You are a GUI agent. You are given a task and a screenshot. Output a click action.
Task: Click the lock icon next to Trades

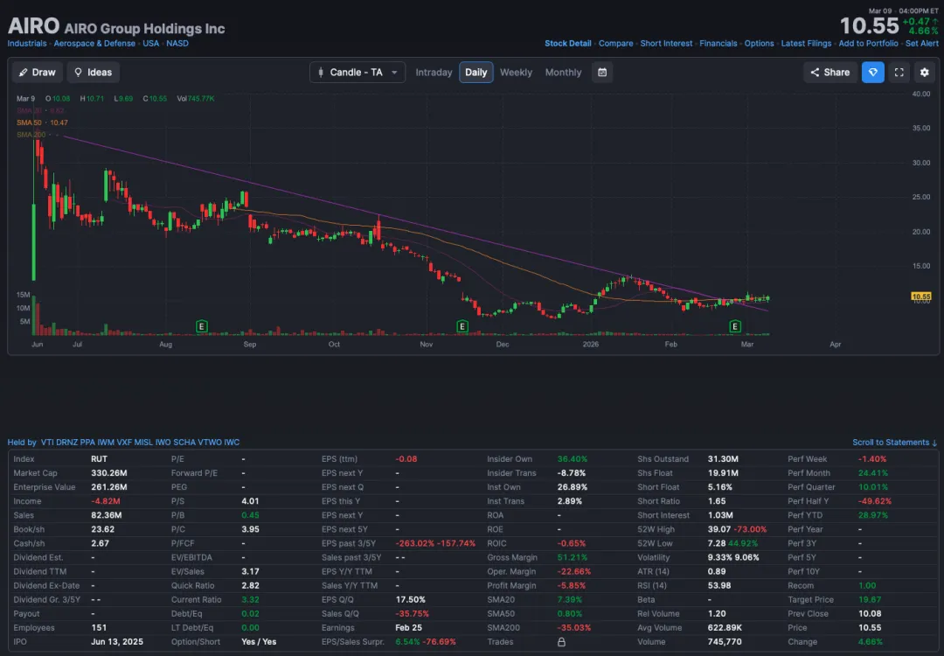561,642
